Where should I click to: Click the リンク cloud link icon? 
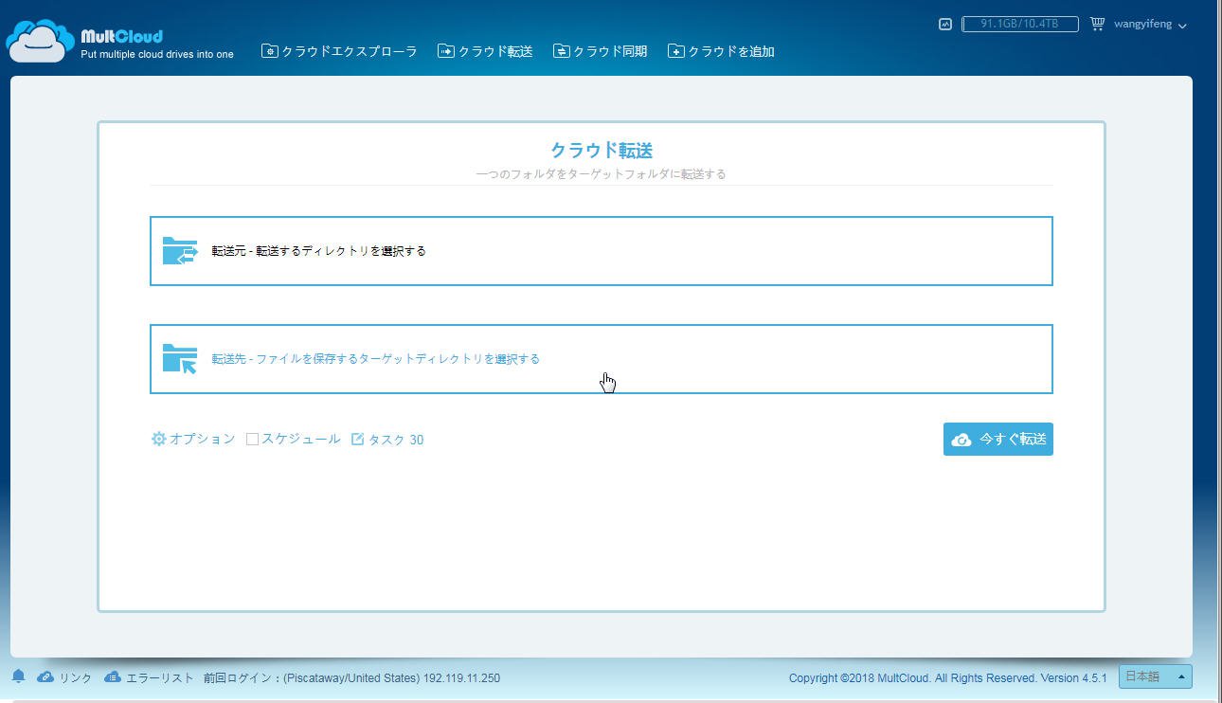(x=45, y=677)
